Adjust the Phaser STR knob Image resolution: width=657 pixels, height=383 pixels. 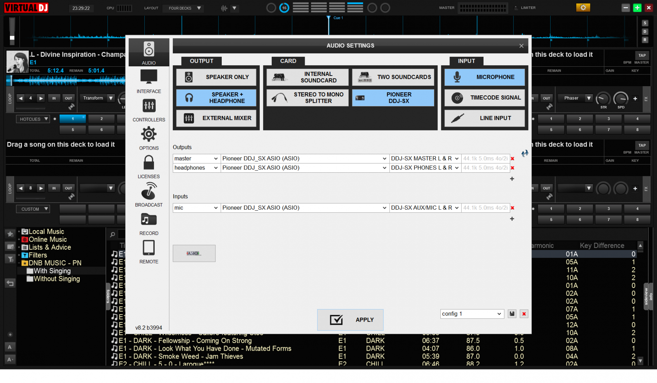click(x=603, y=99)
